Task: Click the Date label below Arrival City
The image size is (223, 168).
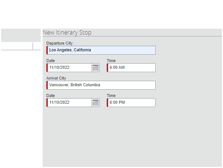Action: 51,96
